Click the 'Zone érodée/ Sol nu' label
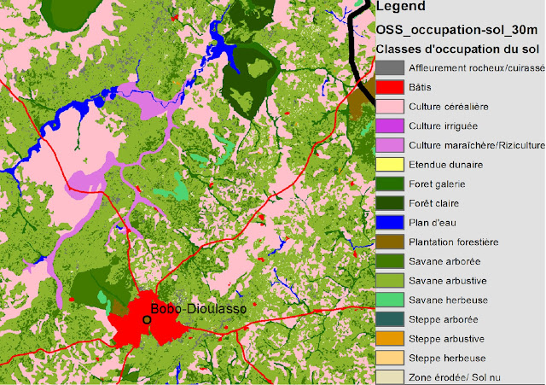The width and height of the screenshot is (546, 385). (x=455, y=377)
